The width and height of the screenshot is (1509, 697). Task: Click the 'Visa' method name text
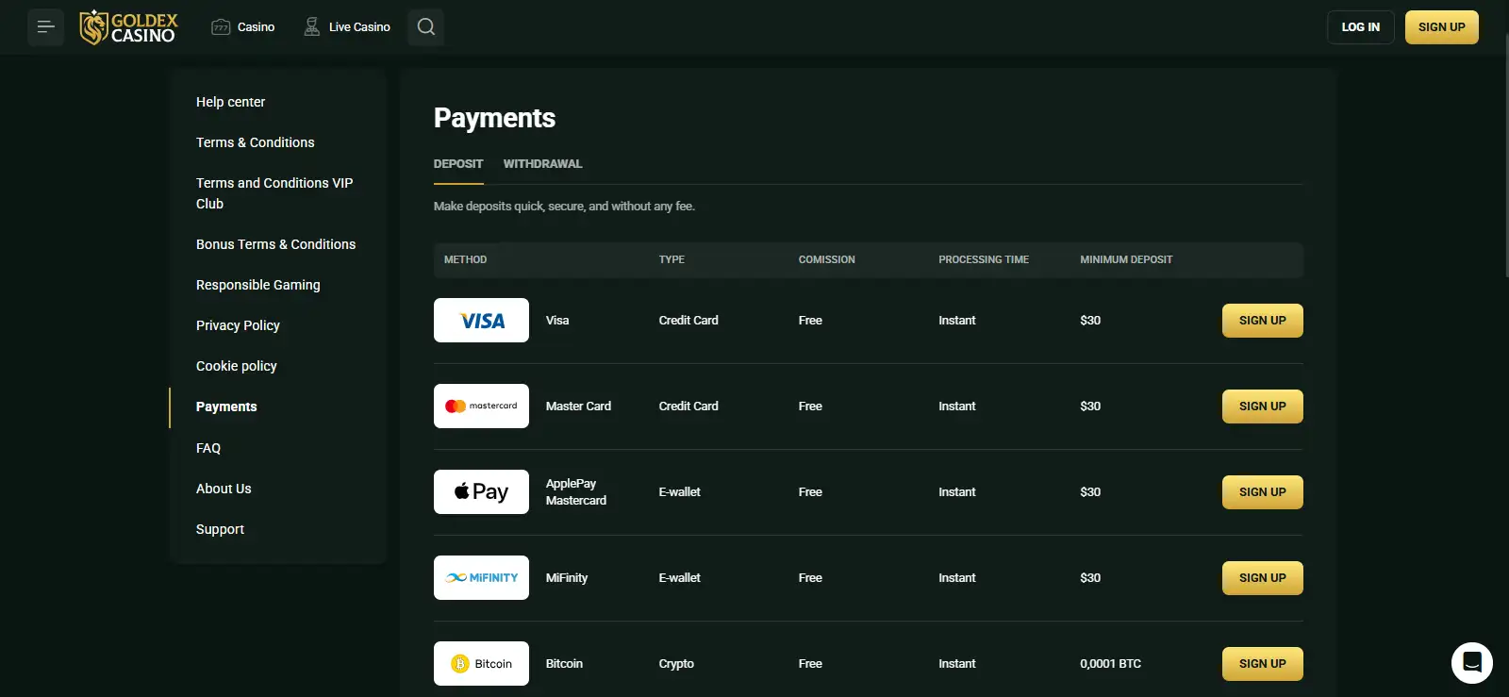click(x=557, y=321)
